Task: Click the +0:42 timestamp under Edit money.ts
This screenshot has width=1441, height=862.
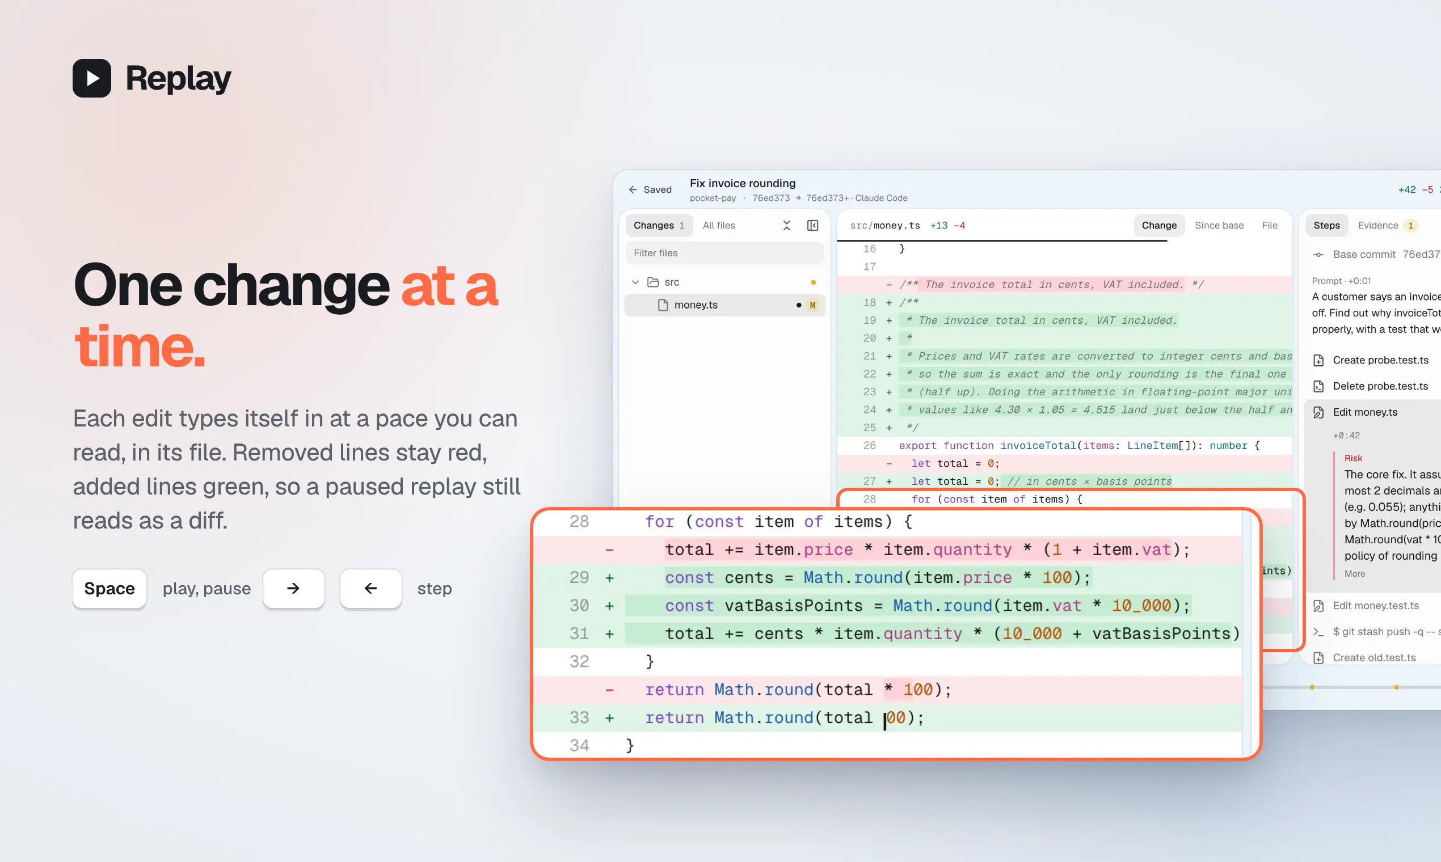Action: pos(1347,436)
